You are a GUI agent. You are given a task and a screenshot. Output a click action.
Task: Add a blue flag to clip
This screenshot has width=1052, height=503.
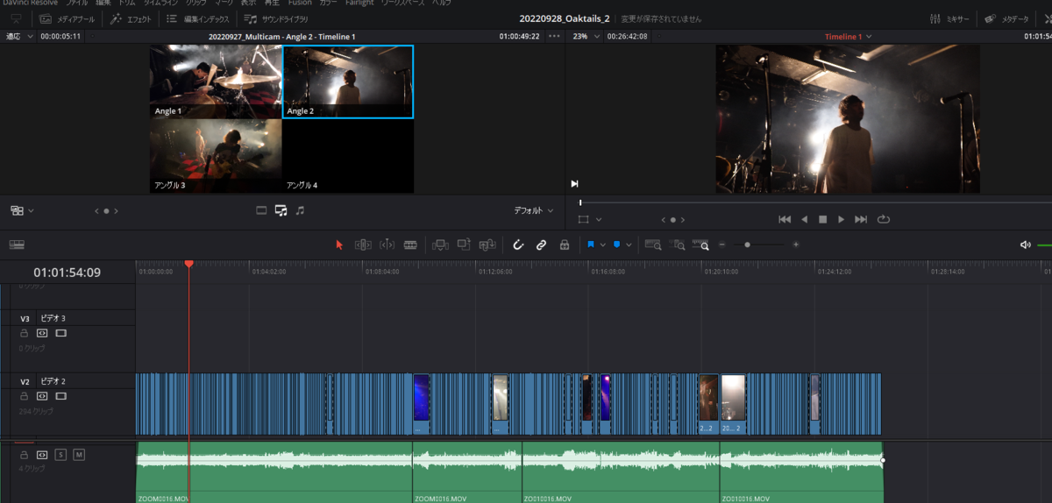(x=591, y=245)
